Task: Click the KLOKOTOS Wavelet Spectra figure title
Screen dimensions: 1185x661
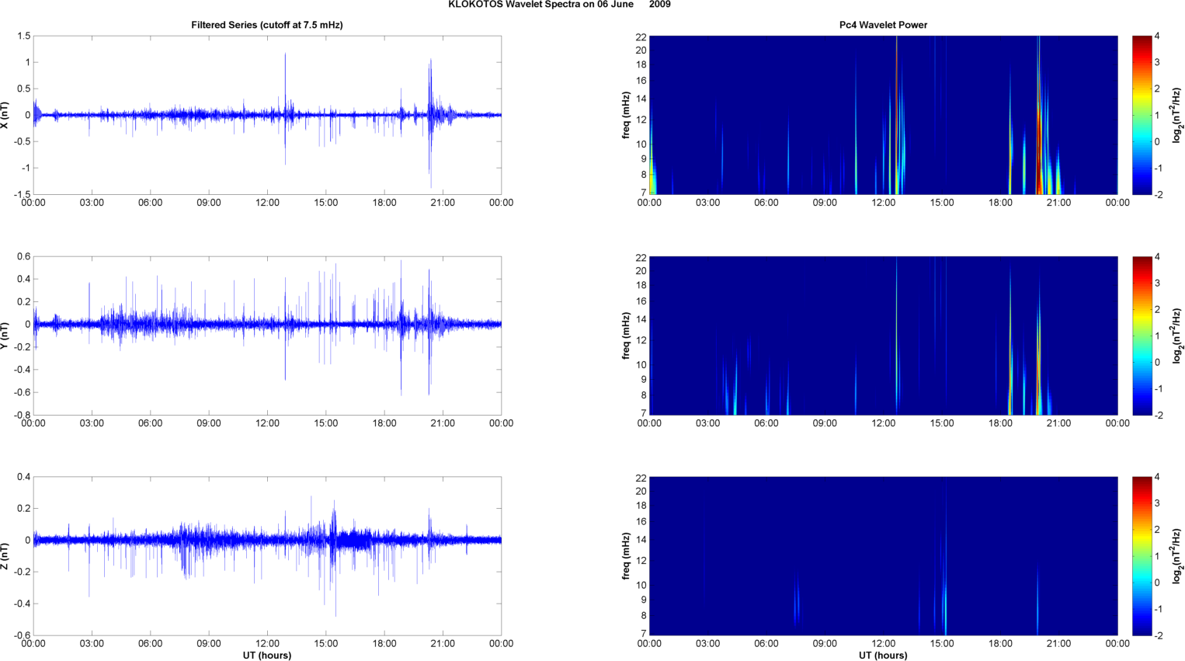Action: pos(559,5)
